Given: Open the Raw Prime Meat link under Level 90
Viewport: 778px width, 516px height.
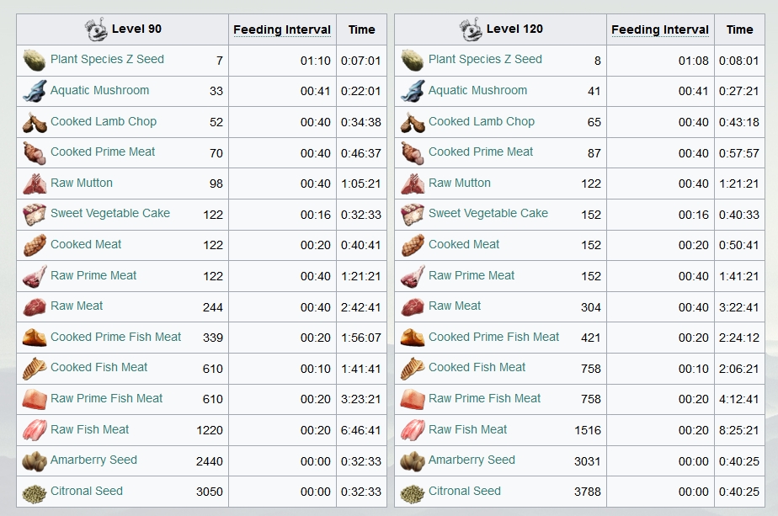Looking at the screenshot, I should pos(93,275).
